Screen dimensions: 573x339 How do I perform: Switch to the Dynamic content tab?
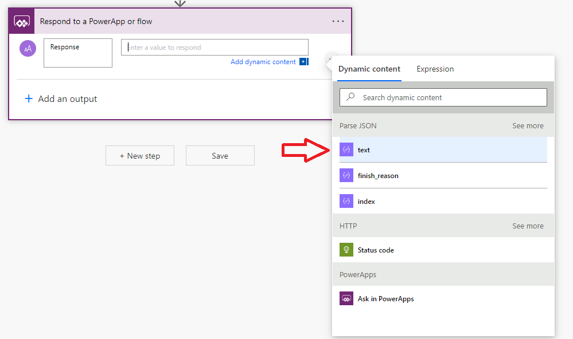pyautogui.click(x=369, y=69)
